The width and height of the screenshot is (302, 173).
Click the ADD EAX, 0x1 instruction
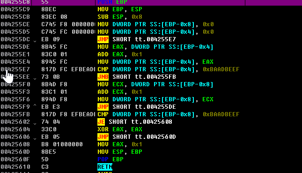click(120, 54)
